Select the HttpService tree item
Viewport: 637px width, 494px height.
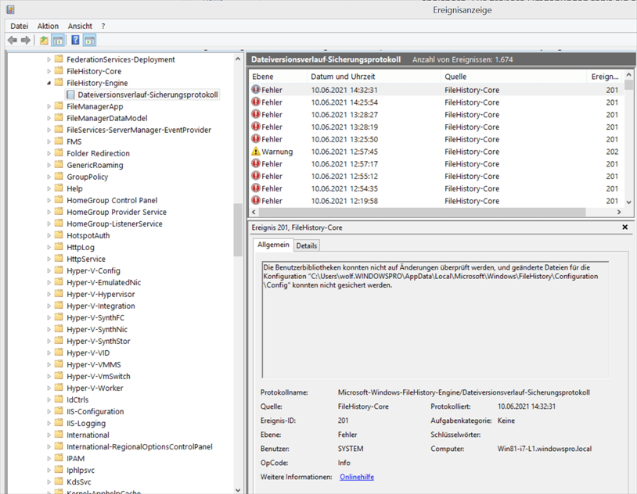pyautogui.click(x=86, y=259)
